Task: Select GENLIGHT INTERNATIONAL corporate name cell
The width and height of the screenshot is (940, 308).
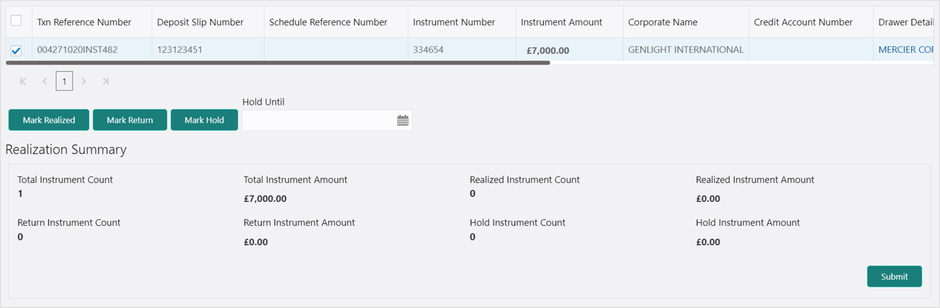Action: point(686,50)
